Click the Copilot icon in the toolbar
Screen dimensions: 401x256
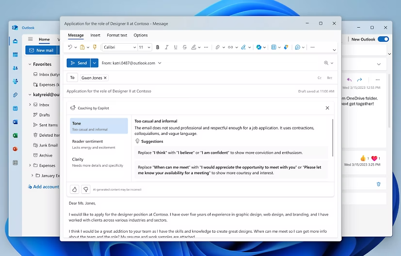259,48
